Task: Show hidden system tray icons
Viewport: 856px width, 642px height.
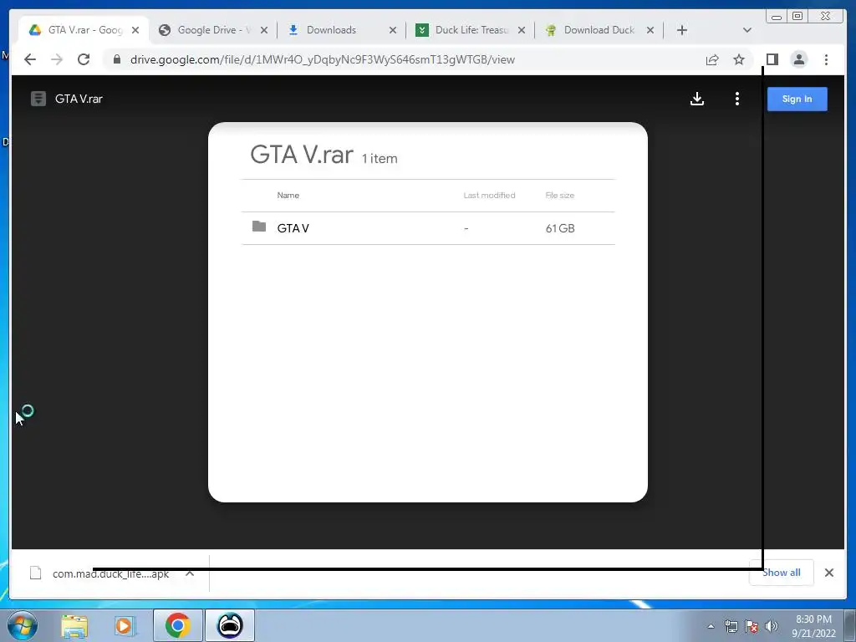Action: (711, 627)
